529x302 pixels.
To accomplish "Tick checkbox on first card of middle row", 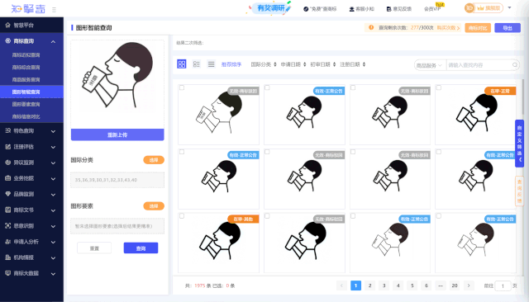I will 182,152.
